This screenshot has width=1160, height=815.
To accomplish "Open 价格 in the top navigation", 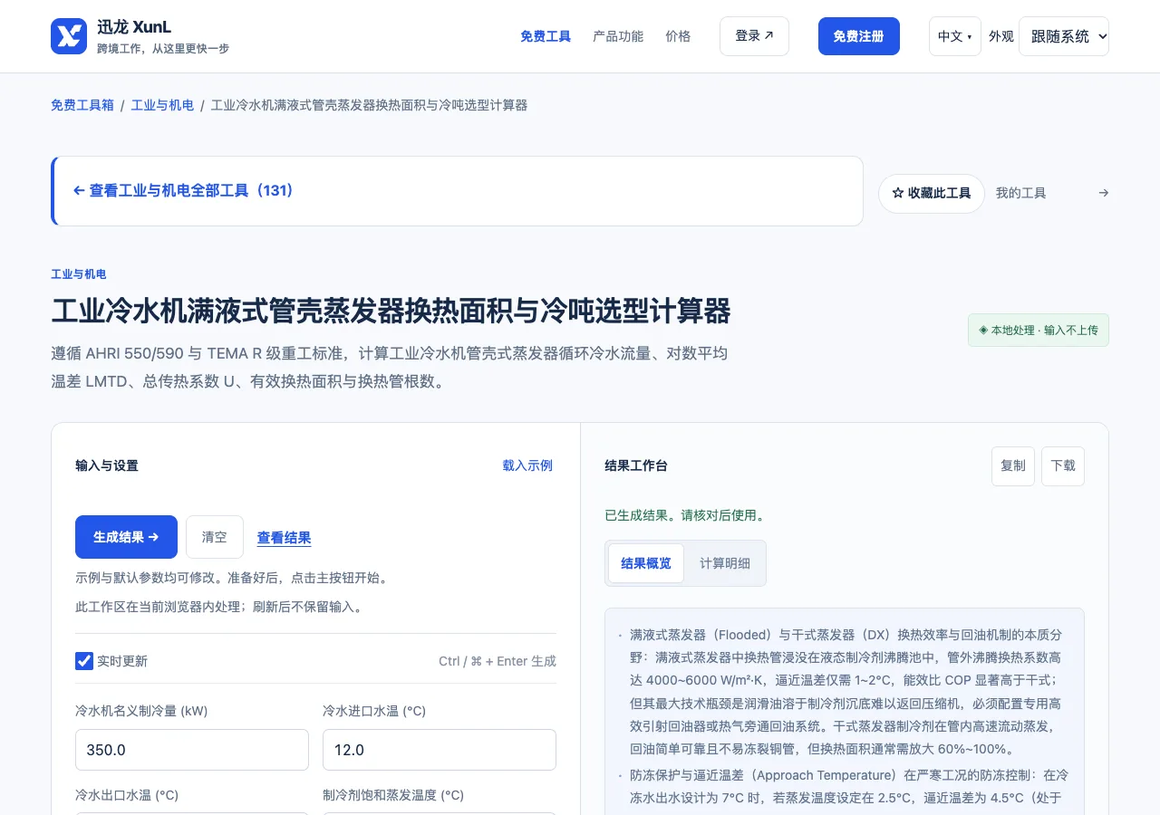I will coord(678,36).
